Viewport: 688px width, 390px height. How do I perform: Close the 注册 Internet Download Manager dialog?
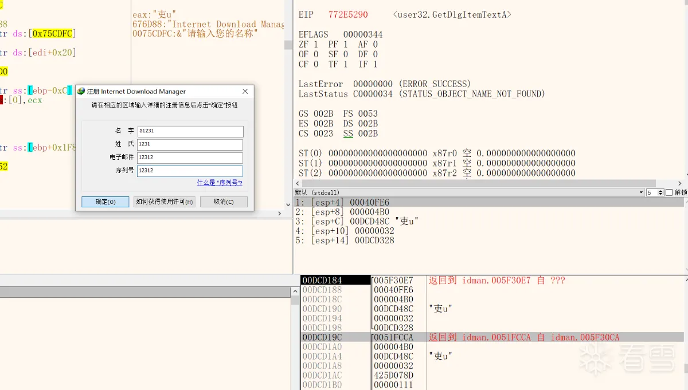(x=245, y=91)
